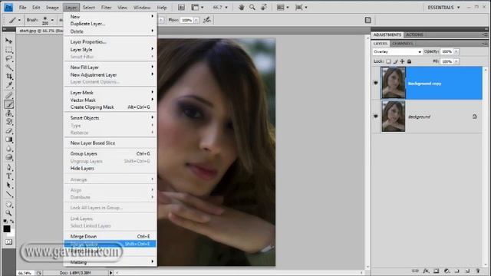491x276 pixels.
Task: Select the Eyedropper tool
Action: [x=8, y=85]
